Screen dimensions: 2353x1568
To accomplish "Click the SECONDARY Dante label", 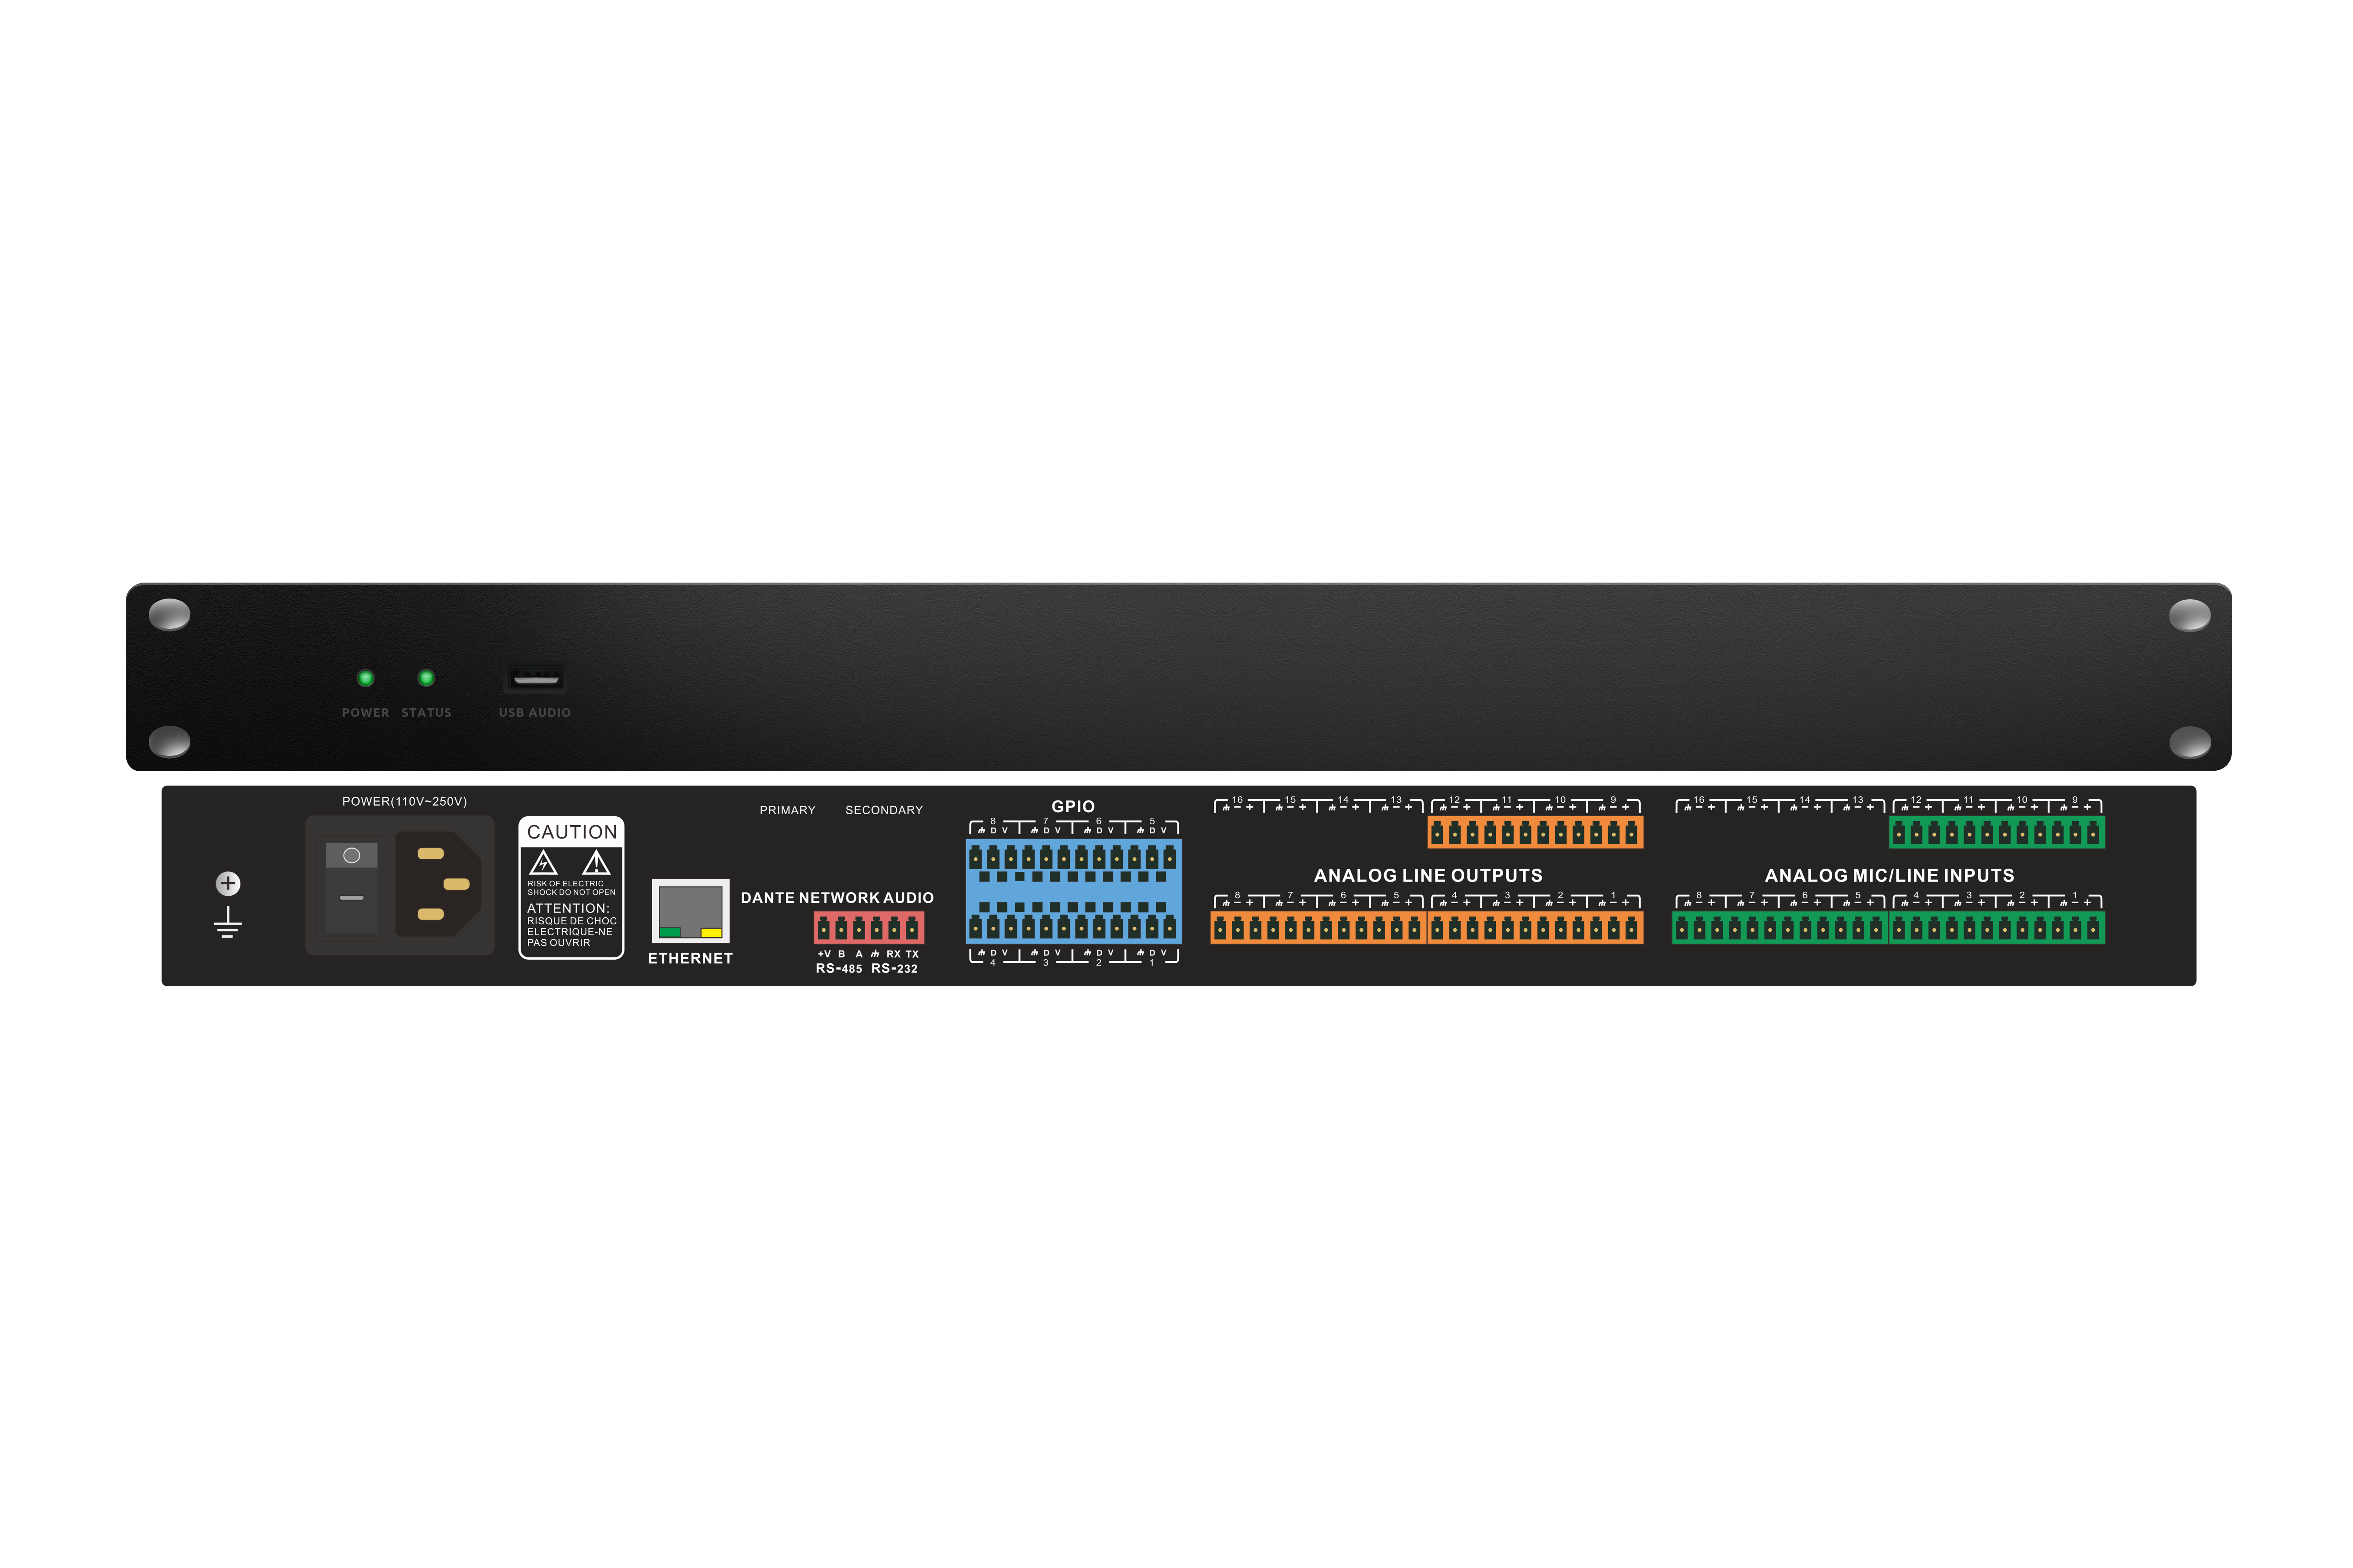I will pos(884,810).
